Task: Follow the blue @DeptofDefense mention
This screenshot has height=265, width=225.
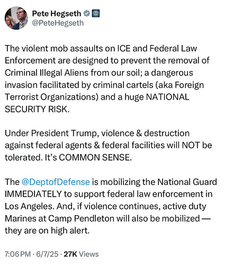Action: [x=56, y=182]
